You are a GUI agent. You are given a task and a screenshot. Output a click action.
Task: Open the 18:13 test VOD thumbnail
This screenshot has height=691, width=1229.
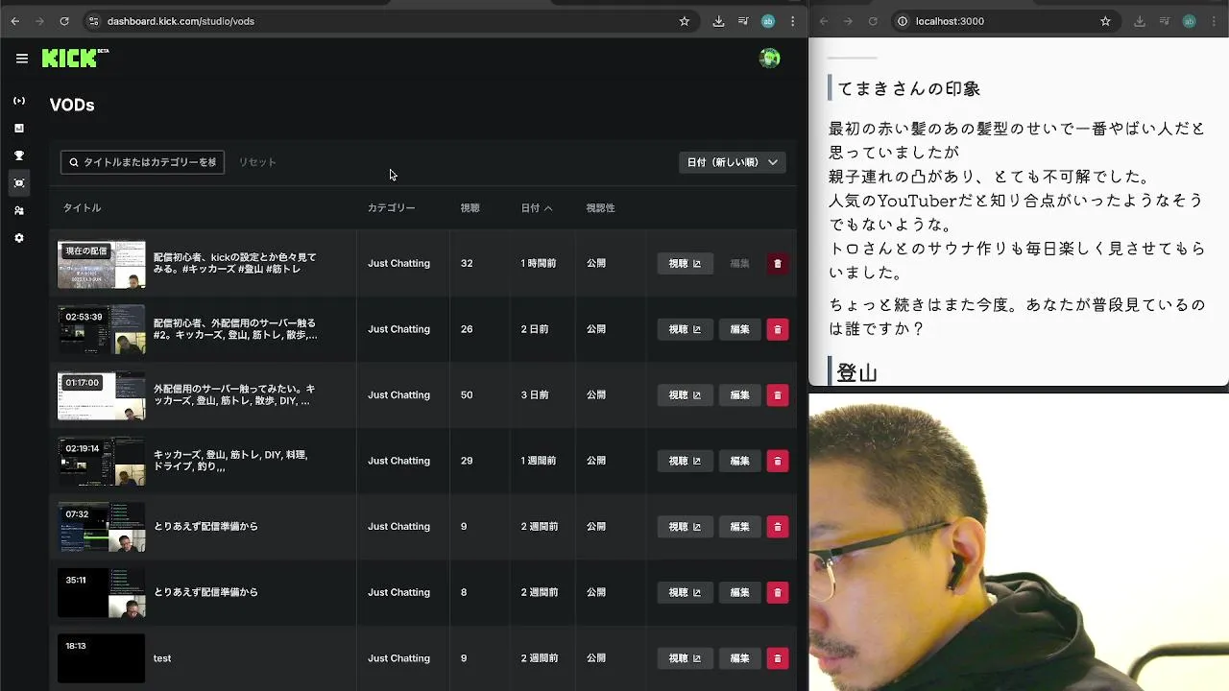tap(102, 658)
